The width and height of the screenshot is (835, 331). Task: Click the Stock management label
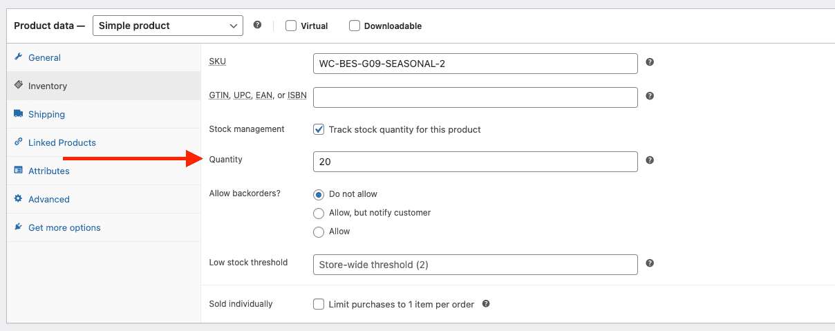(247, 129)
